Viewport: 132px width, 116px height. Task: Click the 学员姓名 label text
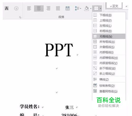[x=30, y=106]
